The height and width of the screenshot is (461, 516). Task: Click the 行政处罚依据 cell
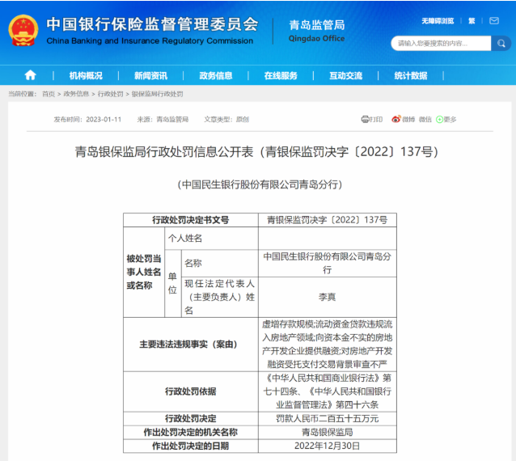click(x=191, y=391)
